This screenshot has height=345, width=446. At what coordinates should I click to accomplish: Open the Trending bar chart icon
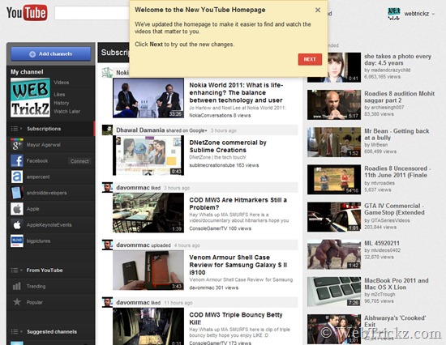(x=17, y=286)
